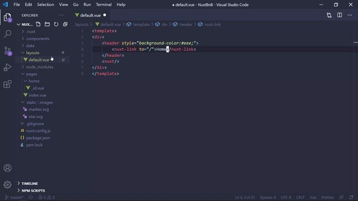Synchronize changes via status bar sync icon
The width and height of the screenshot is (358, 201).
click(x=31, y=197)
